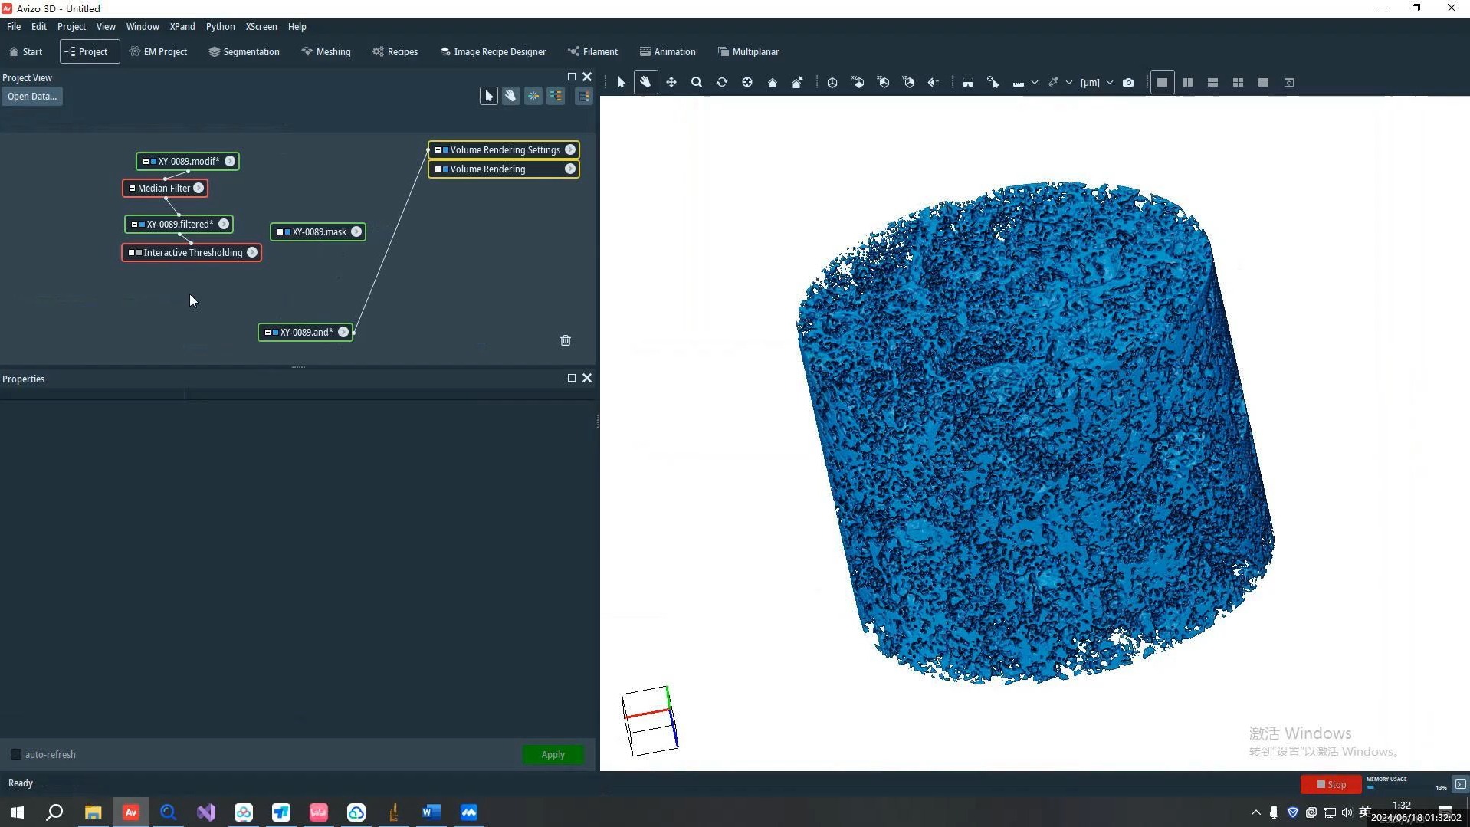Open the XPand menu

tap(182, 26)
